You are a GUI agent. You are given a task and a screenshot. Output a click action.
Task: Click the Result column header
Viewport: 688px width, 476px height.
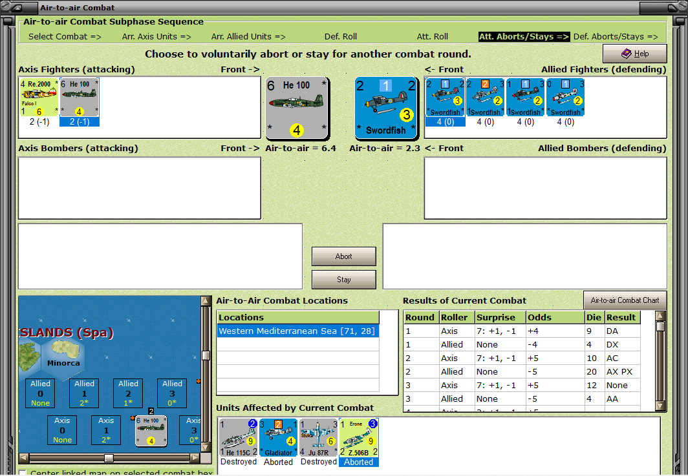[623, 317]
